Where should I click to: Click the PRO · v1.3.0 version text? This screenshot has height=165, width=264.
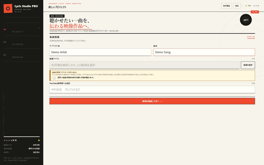(x=253, y=6)
